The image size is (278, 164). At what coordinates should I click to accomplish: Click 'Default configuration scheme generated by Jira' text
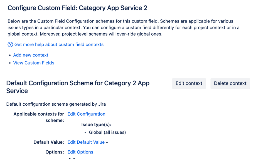(56, 104)
